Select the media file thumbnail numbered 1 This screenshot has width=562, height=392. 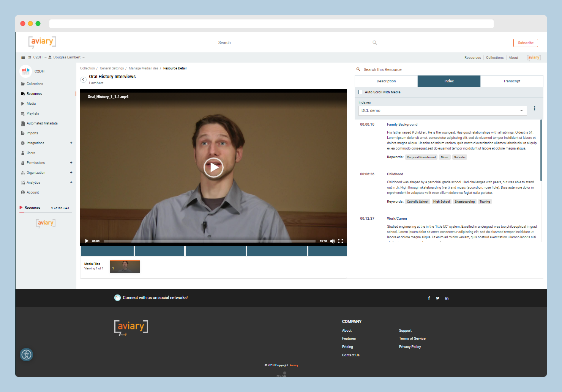pyautogui.click(x=125, y=267)
